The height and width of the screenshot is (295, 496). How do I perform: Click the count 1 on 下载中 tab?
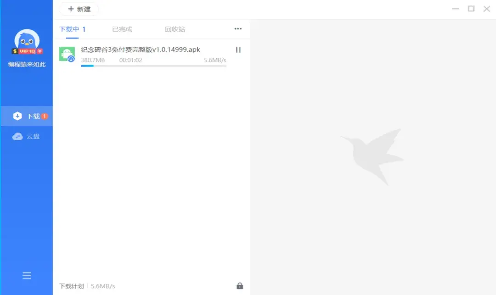(84, 29)
